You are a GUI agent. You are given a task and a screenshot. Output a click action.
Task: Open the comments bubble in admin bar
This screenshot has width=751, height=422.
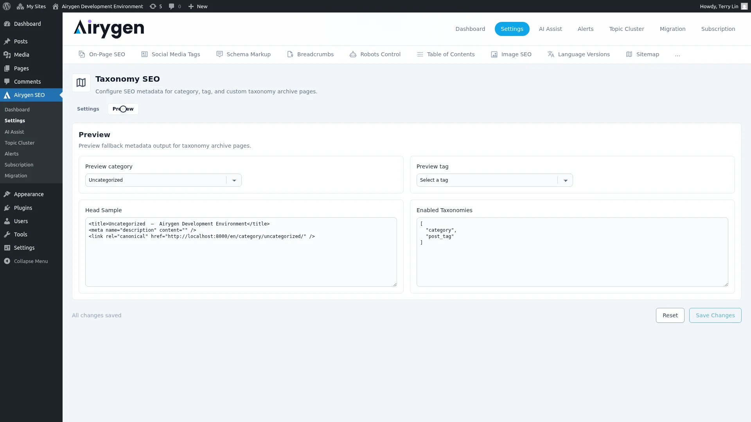coord(175,6)
